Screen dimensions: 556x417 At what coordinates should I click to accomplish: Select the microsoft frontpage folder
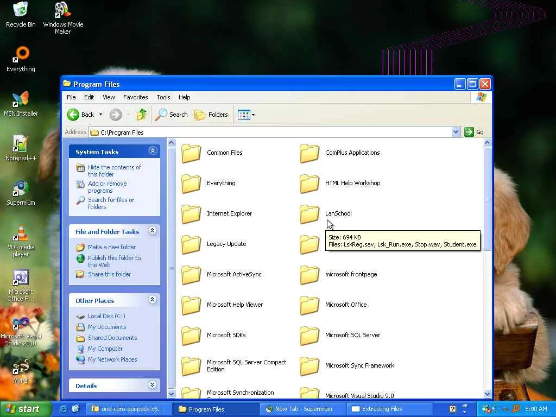pyautogui.click(x=339, y=274)
